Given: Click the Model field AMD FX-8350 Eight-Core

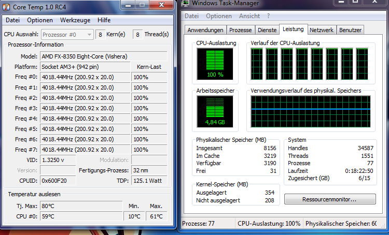Looking at the screenshot, I should pos(103,56).
